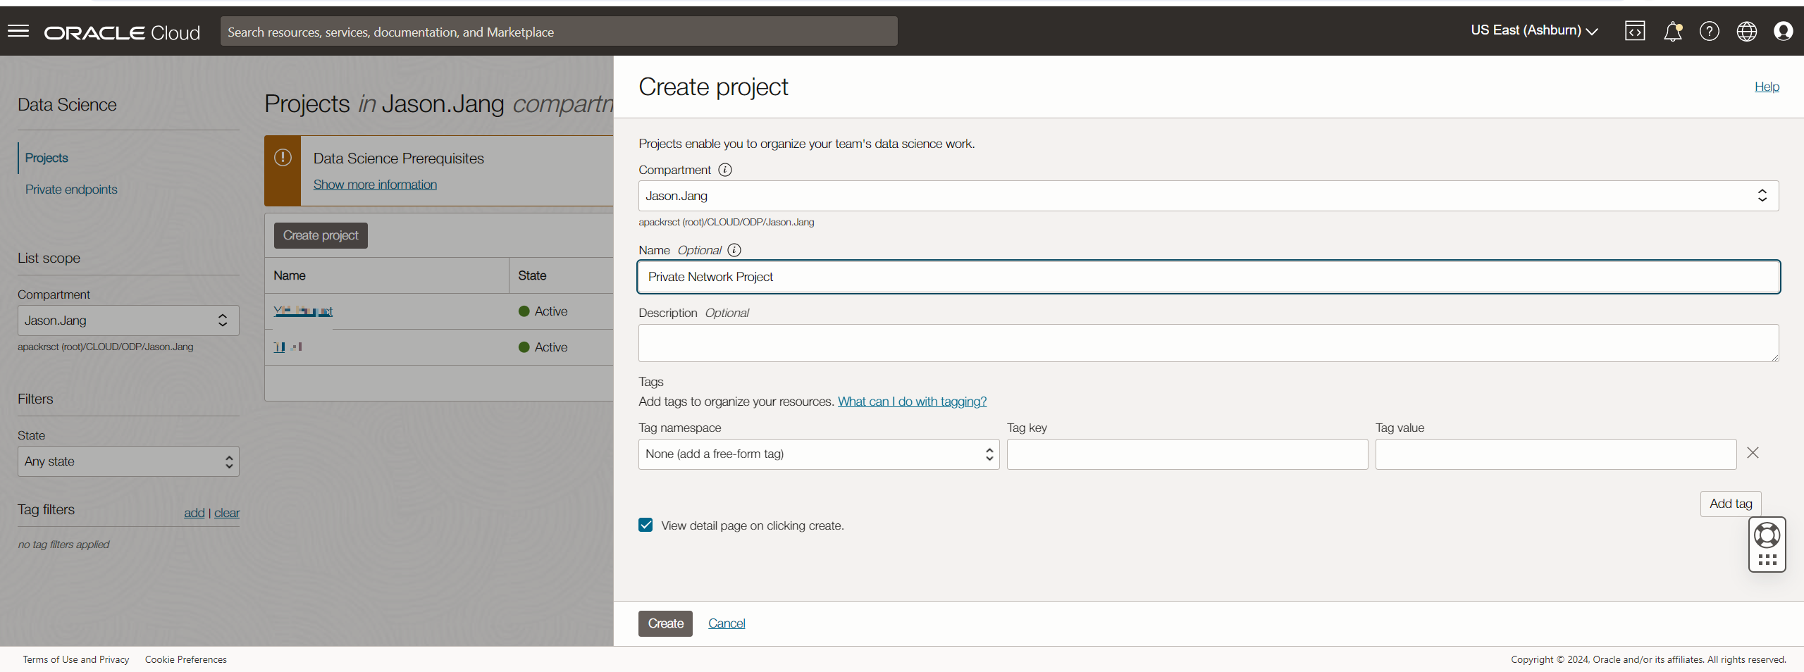Click the Name input with Private Network Project

1209,277
